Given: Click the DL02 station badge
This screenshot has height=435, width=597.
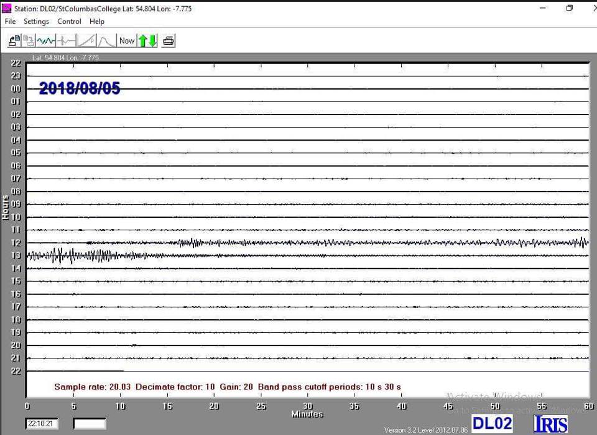Looking at the screenshot, I should click(492, 424).
